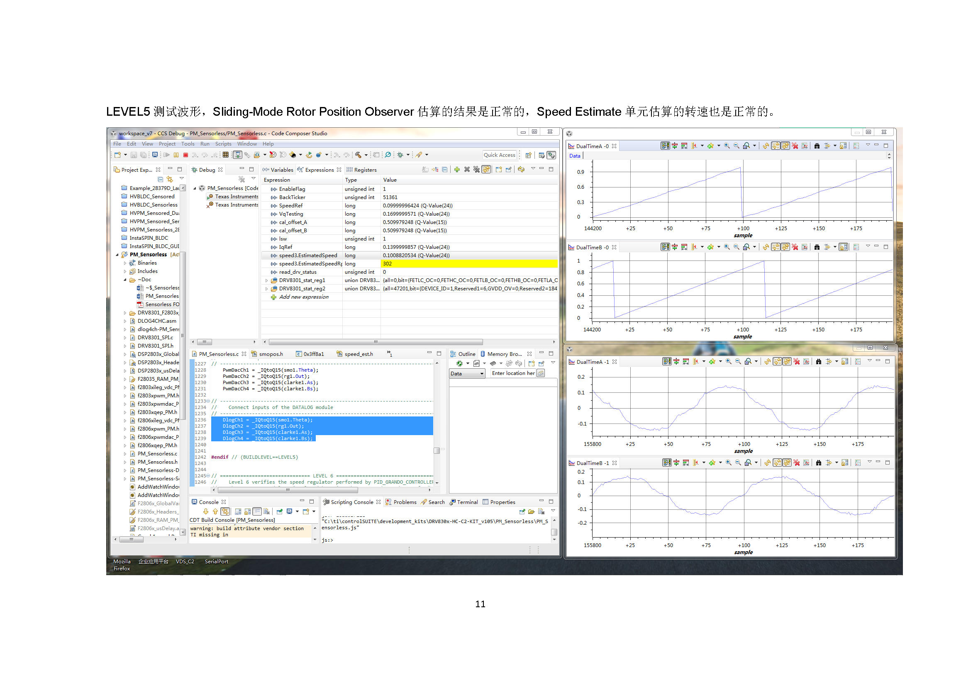Click the red Terminate debug button
Image resolution: width=961 pixels, height=679 pixels.
(185, 155)
